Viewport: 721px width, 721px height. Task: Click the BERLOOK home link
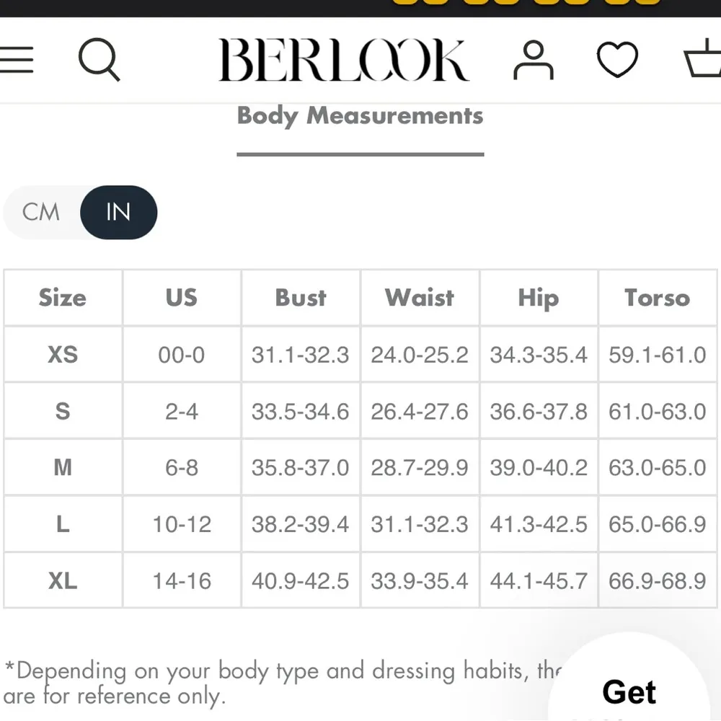click(345, 59)
